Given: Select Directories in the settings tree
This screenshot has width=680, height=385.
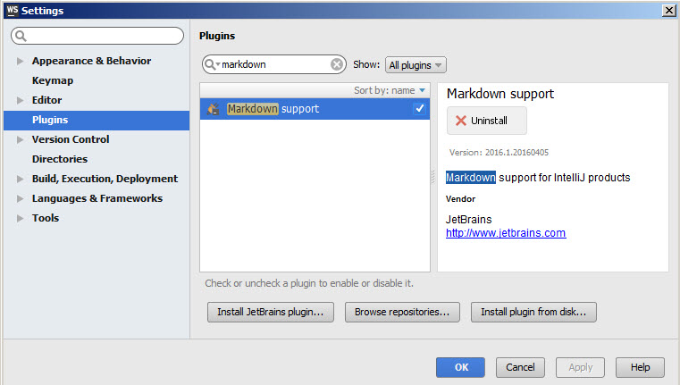Looking at the screenshot, I should tap(60, 159).
